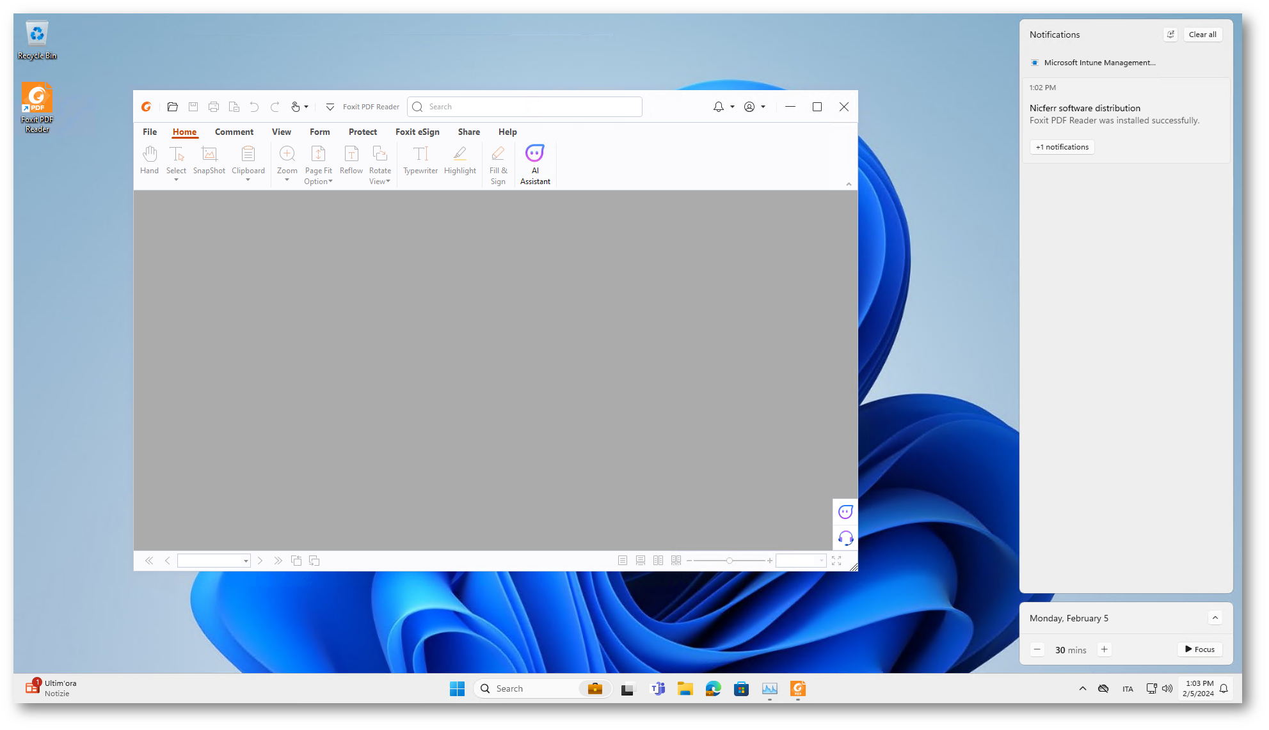Select the Hand tool in the ribbon
1269x730 pixels.
click(149, 159)
